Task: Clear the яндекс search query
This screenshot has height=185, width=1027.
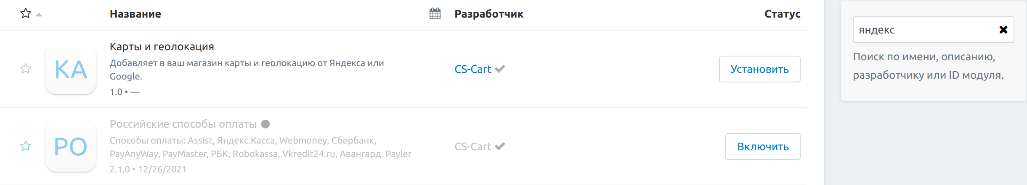Action: 1003,30
